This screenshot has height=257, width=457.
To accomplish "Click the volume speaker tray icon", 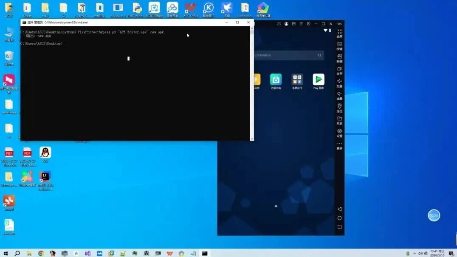I will coord(420,254).
